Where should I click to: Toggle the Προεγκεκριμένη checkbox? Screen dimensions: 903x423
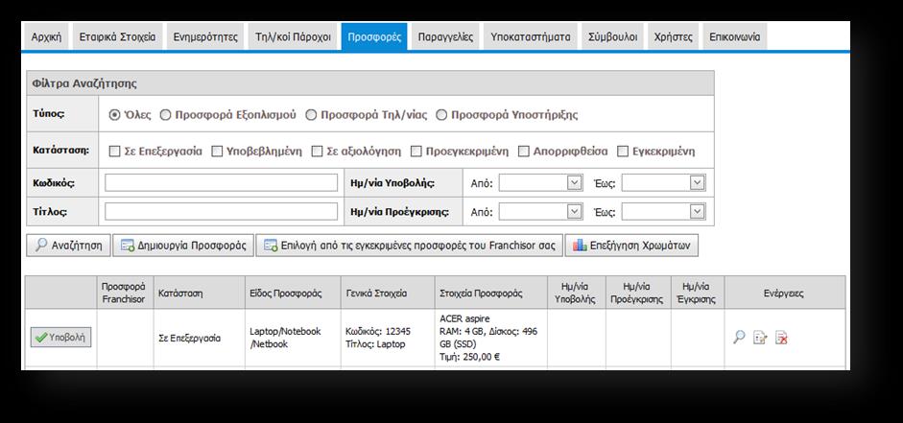(x=416, y=152)
